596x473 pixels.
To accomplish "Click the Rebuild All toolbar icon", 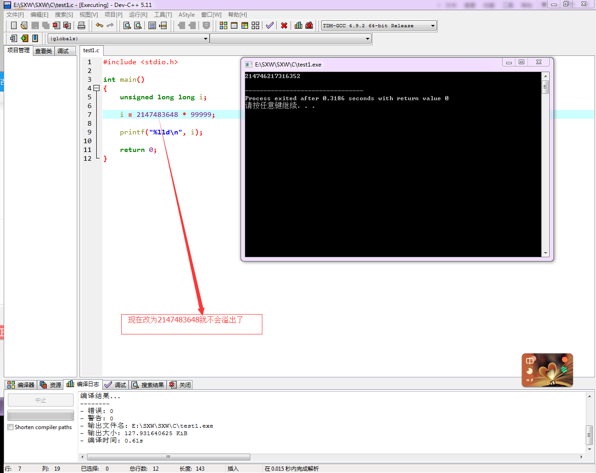I will [255, 25].
